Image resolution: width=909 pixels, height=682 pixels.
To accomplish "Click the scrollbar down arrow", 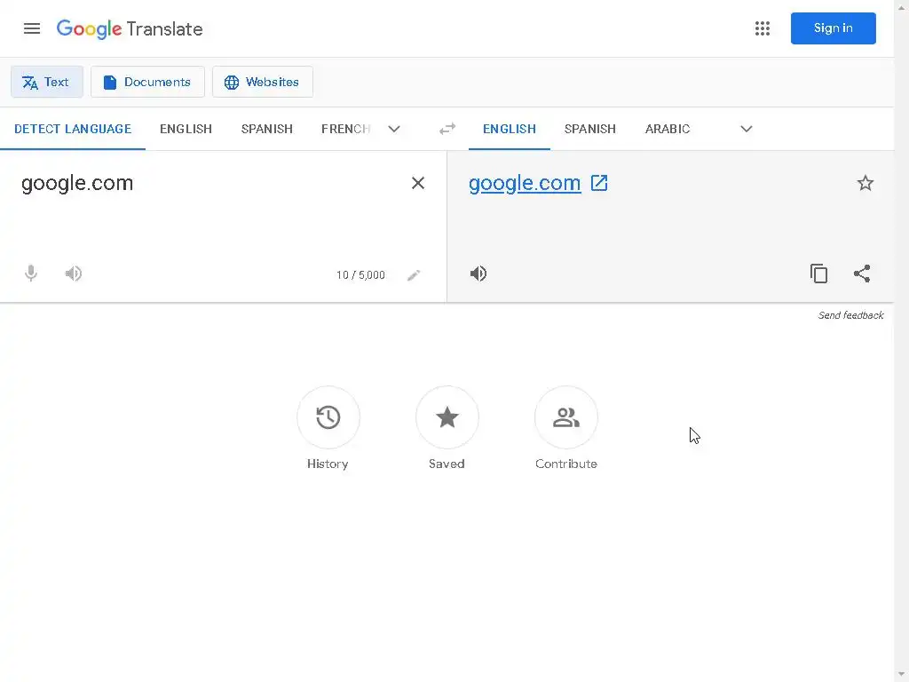I will [x=902, y=675].
